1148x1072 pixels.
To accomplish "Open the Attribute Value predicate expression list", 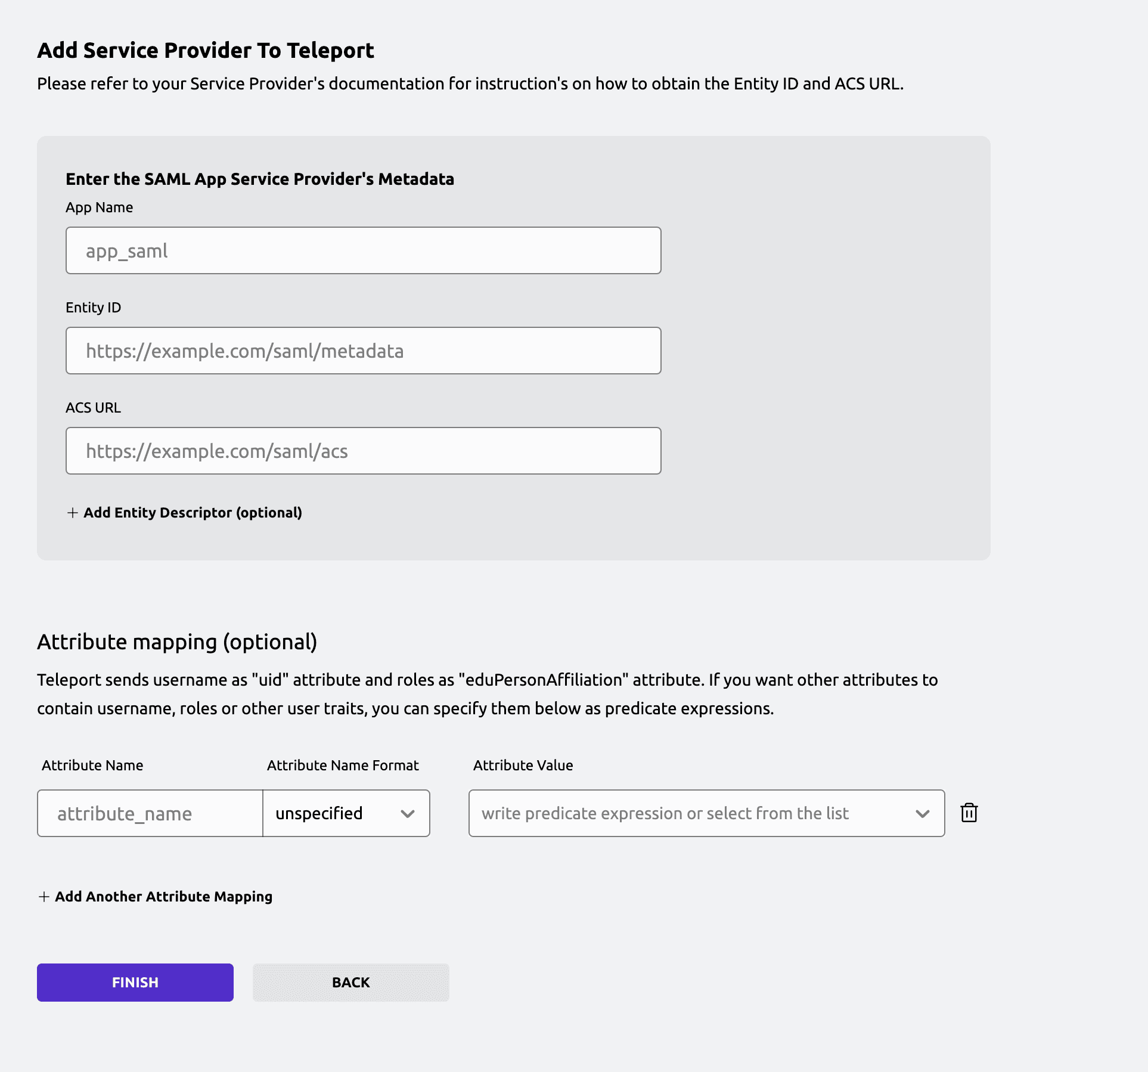I will click(x=706, y=813).
